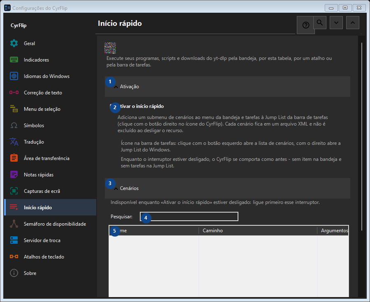This screenshot has height=302, width=370.
Task: Click the orange clipboard Área de transferência icon
Action: click(x=14, y=158)
